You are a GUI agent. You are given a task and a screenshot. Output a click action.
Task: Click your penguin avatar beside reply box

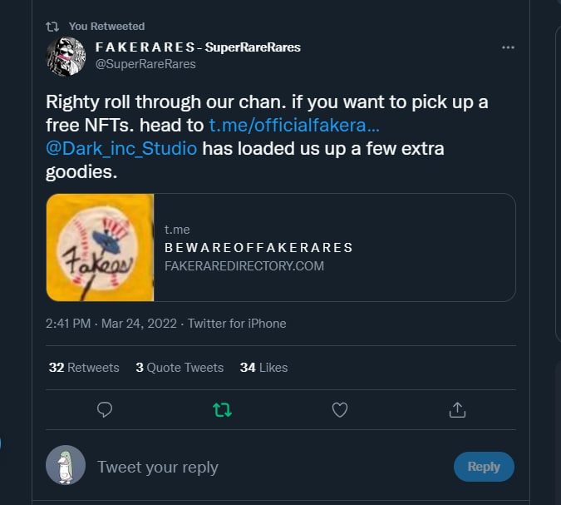point(66,465)
